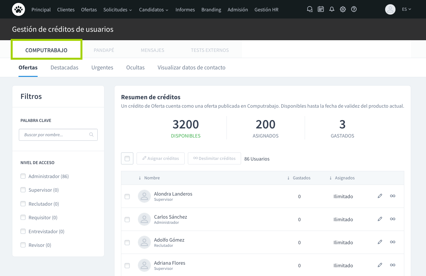Click the Asignar créditos button
Screen dimensions: 426x276
(161, 158)
